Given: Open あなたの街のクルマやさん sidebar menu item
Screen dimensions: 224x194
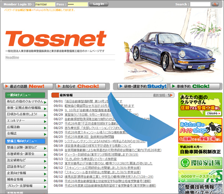Looking at the screenshot, I should point(26,102).
